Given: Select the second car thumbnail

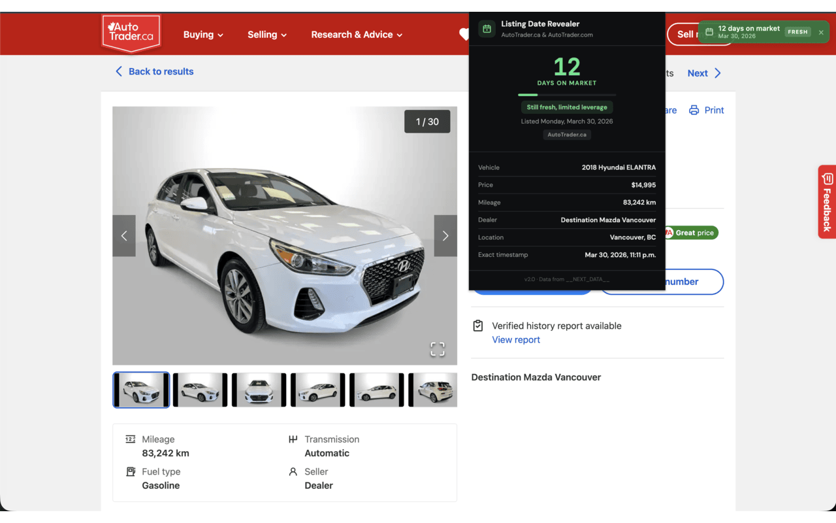Looking at the screenshot, I should [200, 390].
